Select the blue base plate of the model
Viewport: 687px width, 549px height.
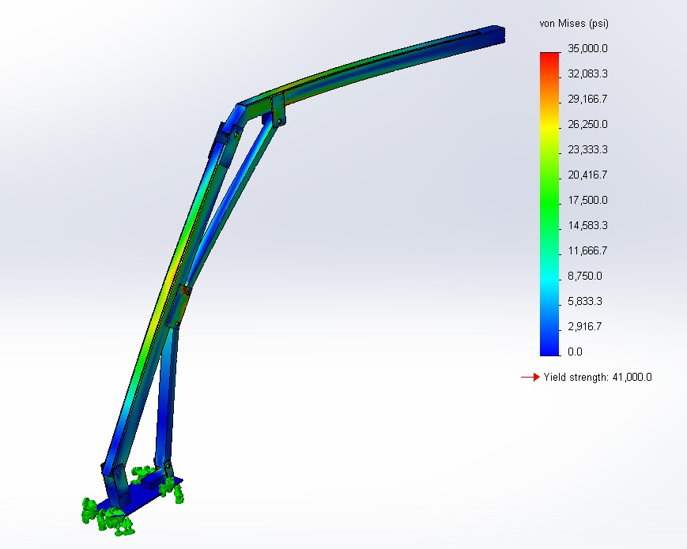[139, 497]
